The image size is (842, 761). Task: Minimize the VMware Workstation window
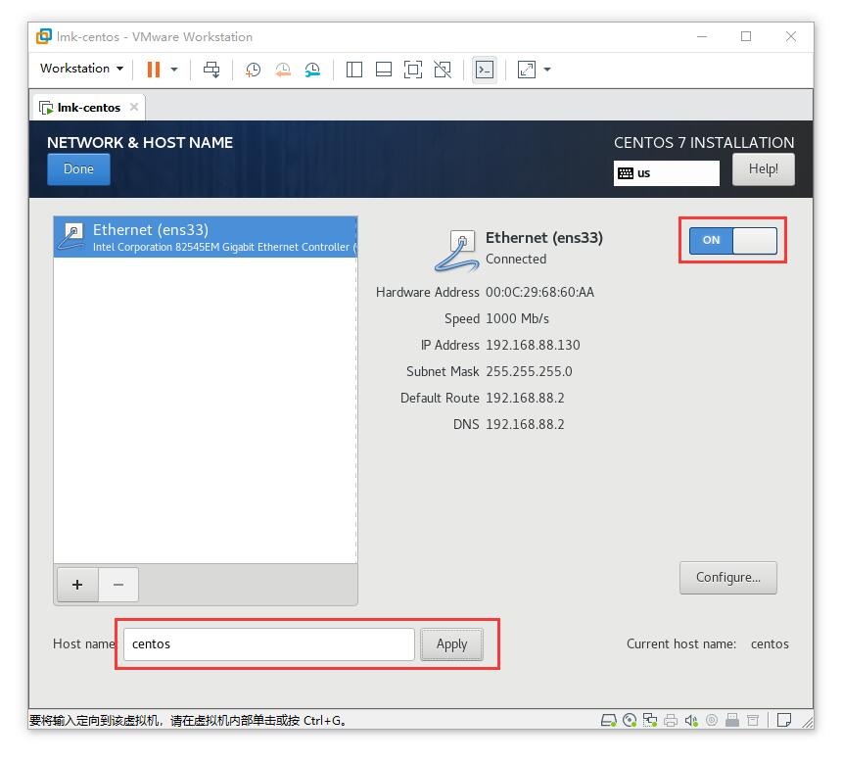pyautogui.click(x=702, y=36)
